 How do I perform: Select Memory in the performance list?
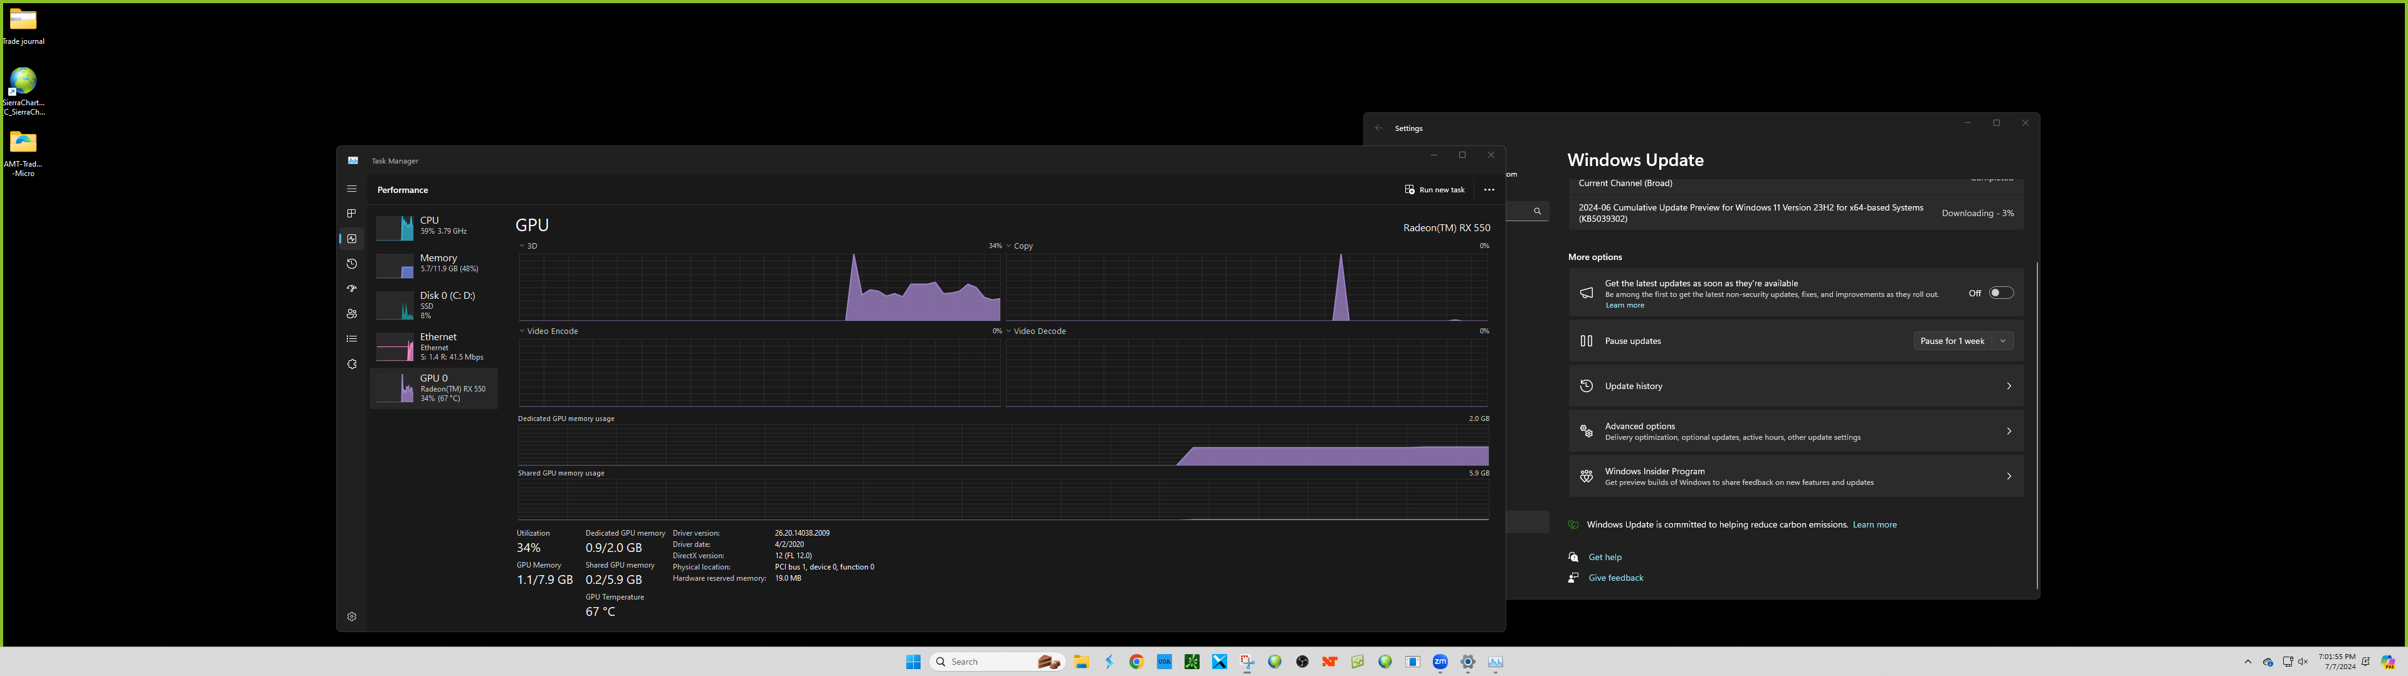[x=434, y=264]
